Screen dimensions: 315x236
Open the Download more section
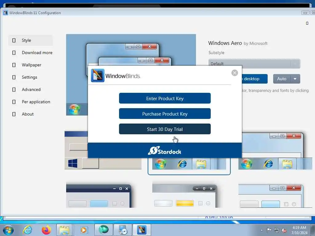[37, 53]
